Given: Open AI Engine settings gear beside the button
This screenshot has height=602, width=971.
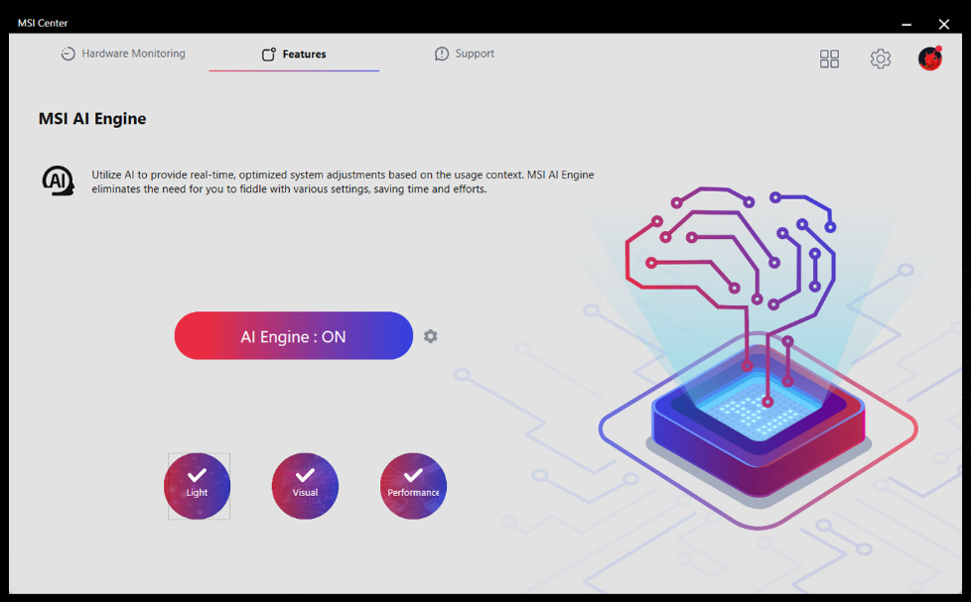Looking at the screenshot, I should click(430, 336).
